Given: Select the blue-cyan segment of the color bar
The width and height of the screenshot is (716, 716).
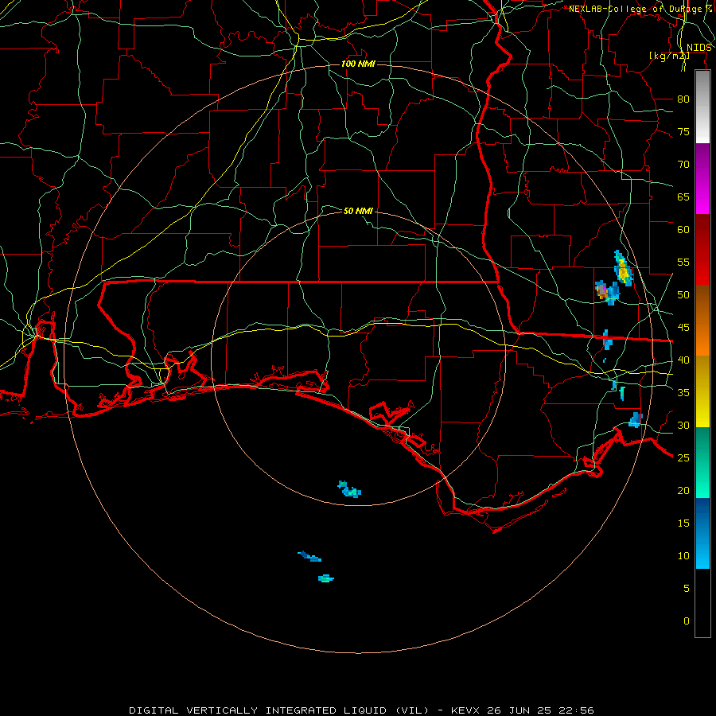Looking at the screenshot, I should pos(702,533).
